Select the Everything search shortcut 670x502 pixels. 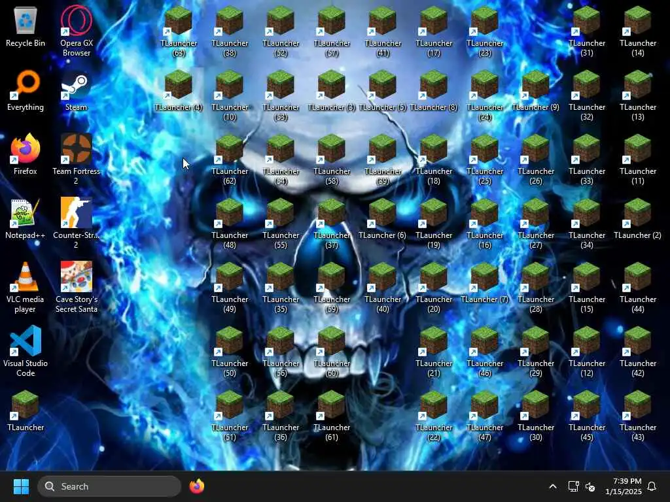(x=26, y=91)
